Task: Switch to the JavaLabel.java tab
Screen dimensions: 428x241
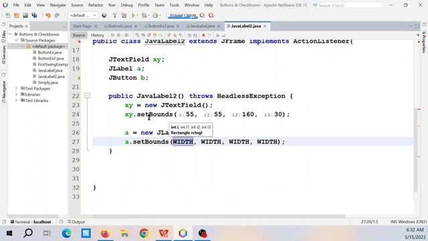Action: click(202, 26)
